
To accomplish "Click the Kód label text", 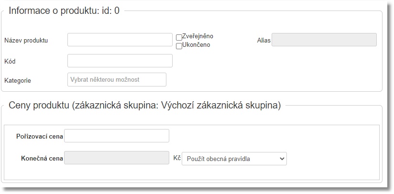I will (x=10, y=61).
